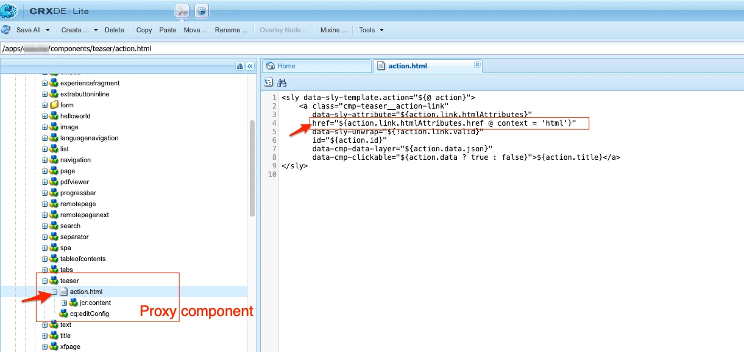This screenshot has width=744, height=352.
Task: Click Paste in the toolbar
Action: 168,30
